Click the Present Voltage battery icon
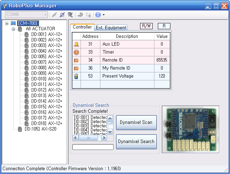 pos(76,76)
